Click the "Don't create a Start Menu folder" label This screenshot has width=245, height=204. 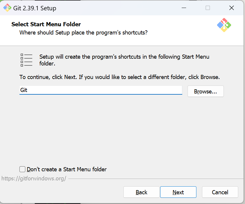tap(67, 169)
